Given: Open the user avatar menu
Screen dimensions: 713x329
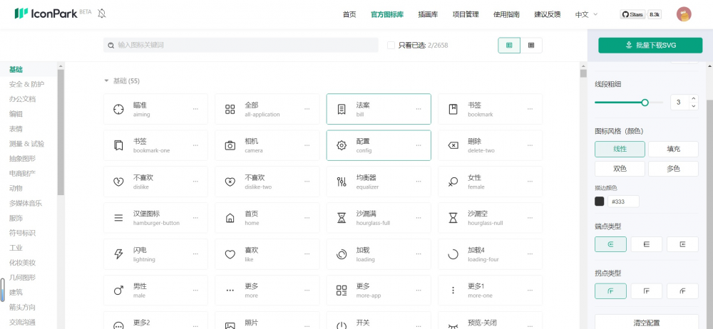Looking at the screenshot, I should point(684,14).
